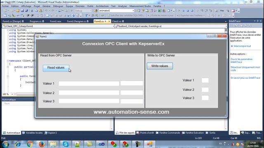This screenshot has width=264, height=148.
Task: Switch to Program.cs tab
Action: click(37, 21)
